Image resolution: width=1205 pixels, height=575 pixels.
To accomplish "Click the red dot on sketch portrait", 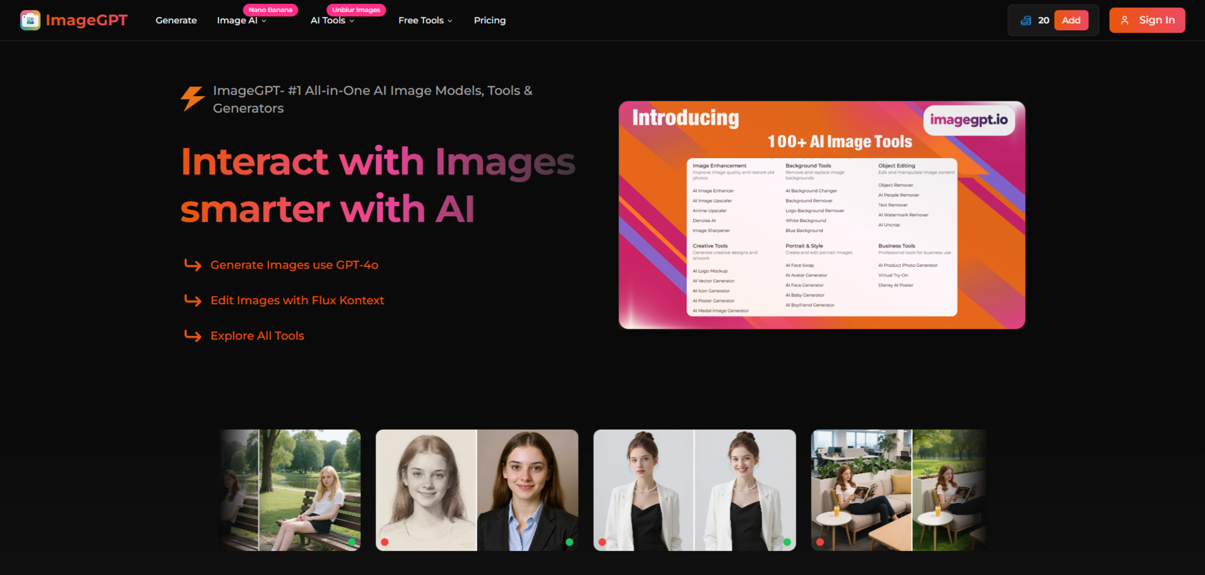I will (x=384, y=542).
